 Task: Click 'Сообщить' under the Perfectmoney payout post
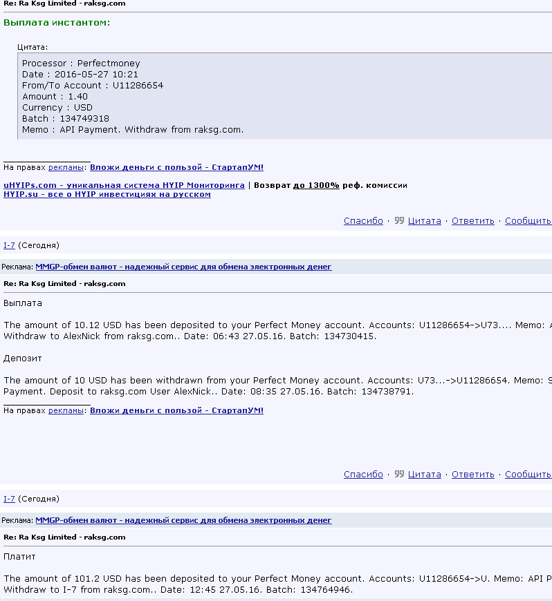[x=528, y=221]
